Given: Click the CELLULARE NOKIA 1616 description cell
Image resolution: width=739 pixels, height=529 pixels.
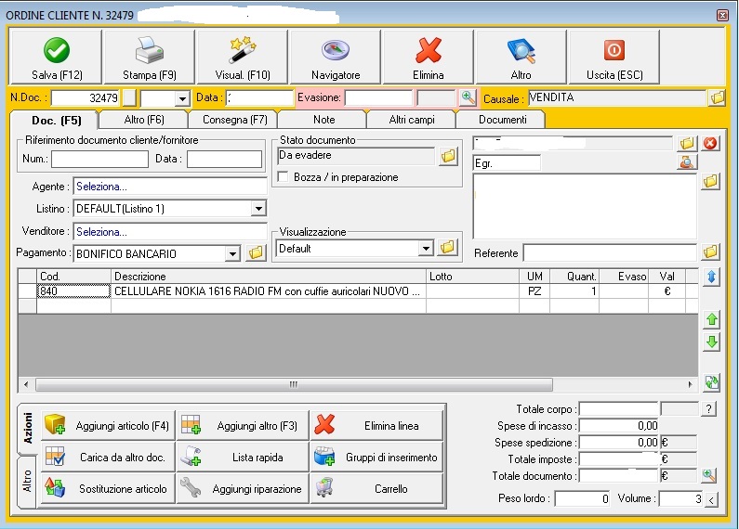Looking at the screenshot, I should (268, 290).
